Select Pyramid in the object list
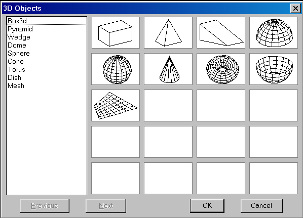303x218 pixels. pos(47,29)
